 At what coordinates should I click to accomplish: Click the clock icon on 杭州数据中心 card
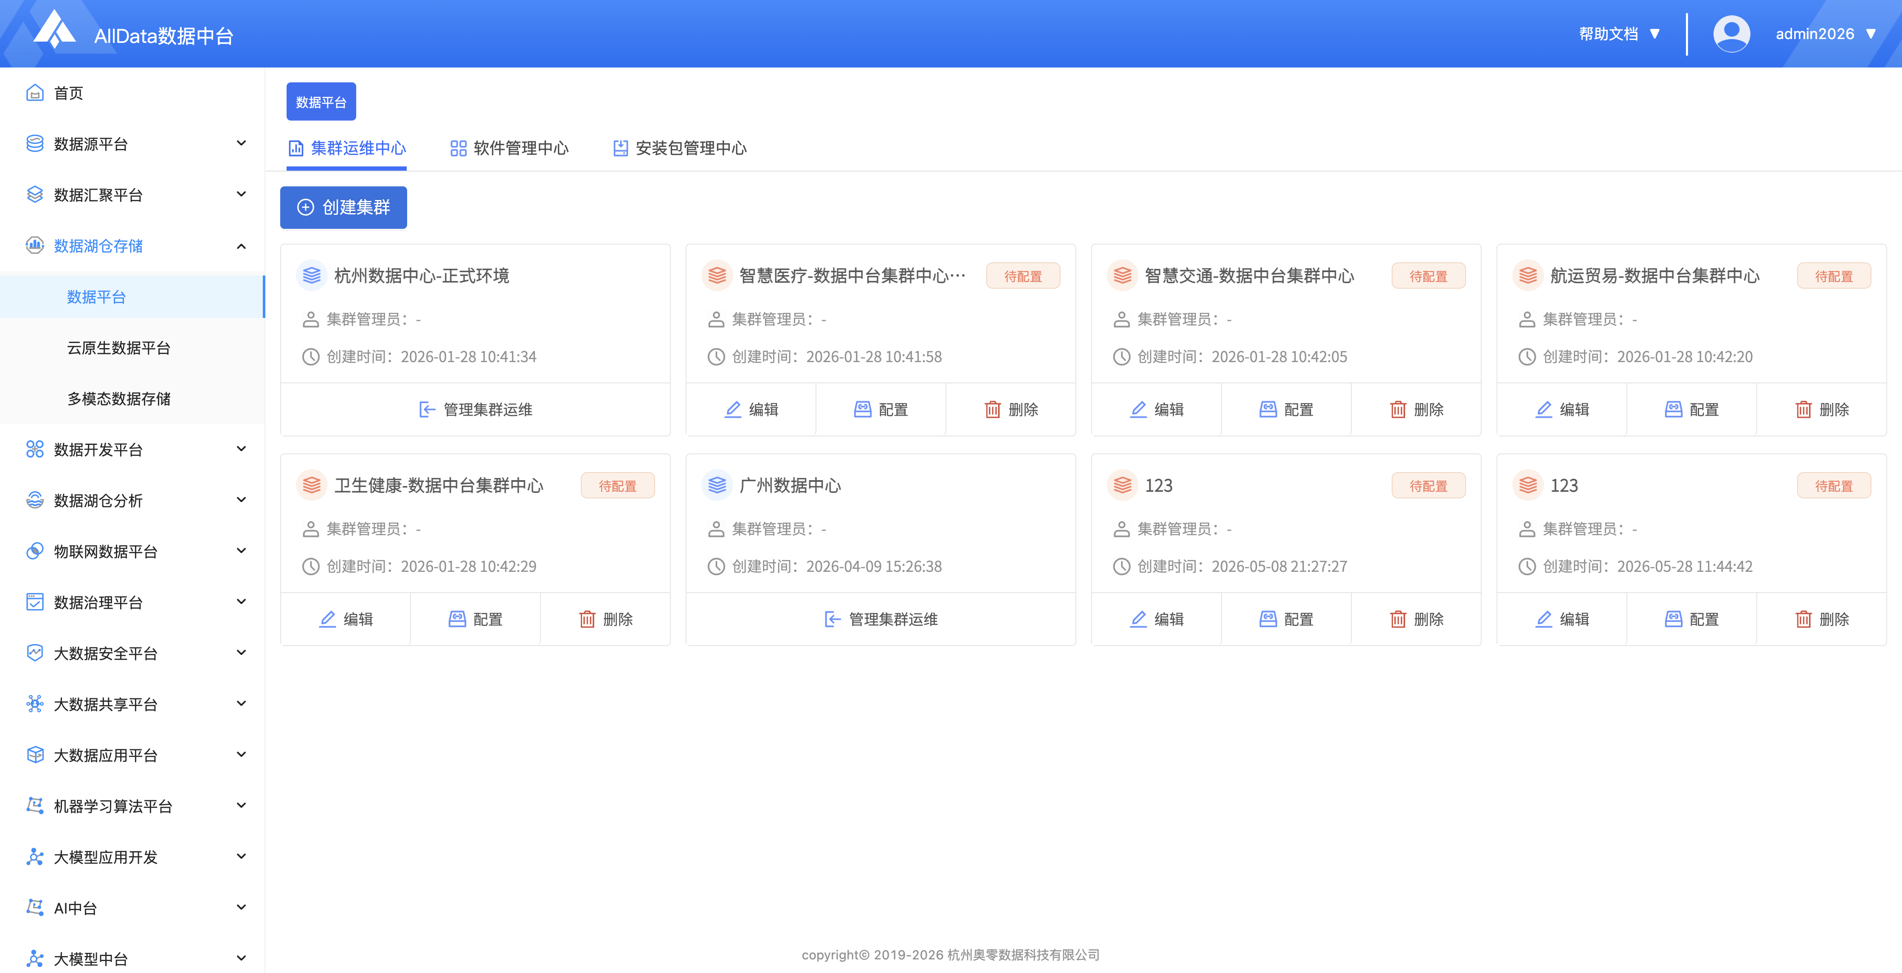click(311, 357)
